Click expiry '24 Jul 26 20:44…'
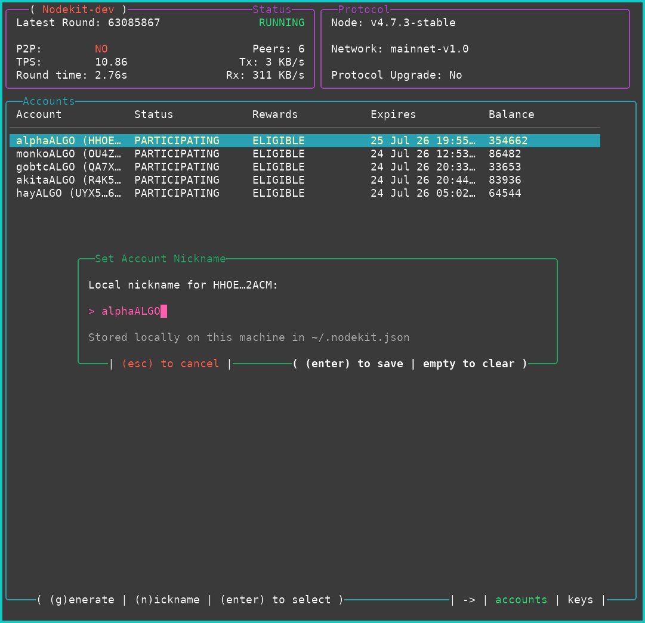 pos(423,180)
